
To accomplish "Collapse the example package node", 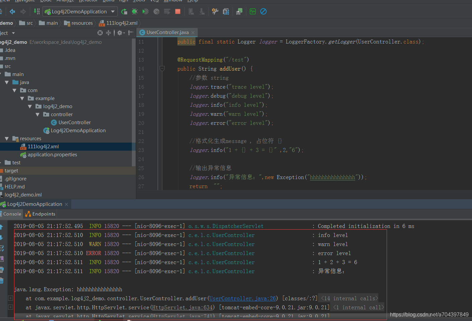I will (x=22, y=98).
